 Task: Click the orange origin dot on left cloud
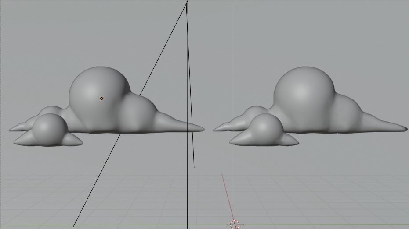point(101,99)
